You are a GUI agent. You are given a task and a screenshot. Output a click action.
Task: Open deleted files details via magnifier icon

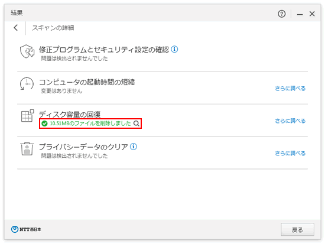pyautogui.click(x=136, y=123)
